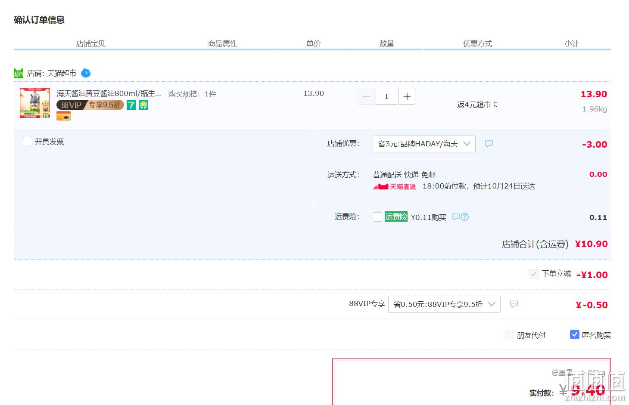Viewport: 629px width, 405px height.
Task: Expand the 店铺优惠 省3元 dropdown
Action: pyautogui.click(x=424, y=144)
